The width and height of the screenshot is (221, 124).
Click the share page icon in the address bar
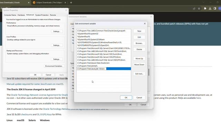194,9
